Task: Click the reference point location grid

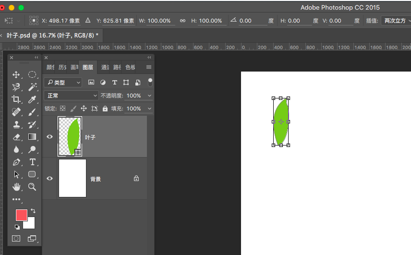Action: coord(34,21)
